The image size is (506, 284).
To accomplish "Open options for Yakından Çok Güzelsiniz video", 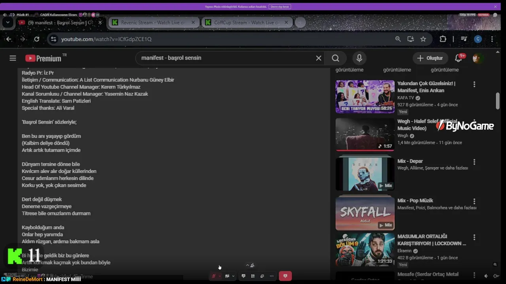I will 474,84.
